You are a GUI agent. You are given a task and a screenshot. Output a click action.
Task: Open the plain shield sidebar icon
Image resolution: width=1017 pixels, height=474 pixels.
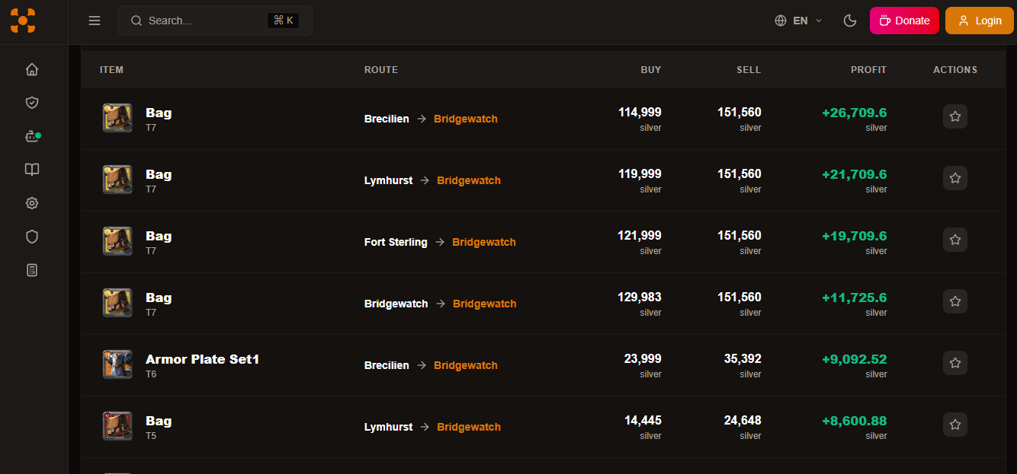32,237
